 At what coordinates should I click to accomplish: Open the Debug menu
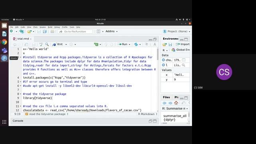[x=57, y=27]
